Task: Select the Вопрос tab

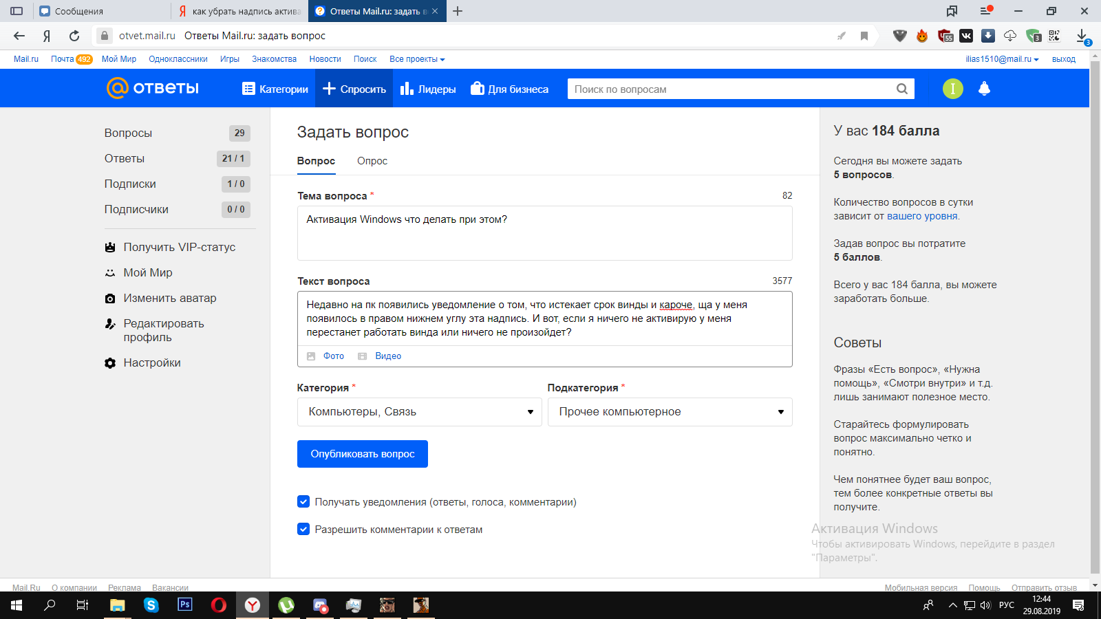Action: tap(316, 161)
